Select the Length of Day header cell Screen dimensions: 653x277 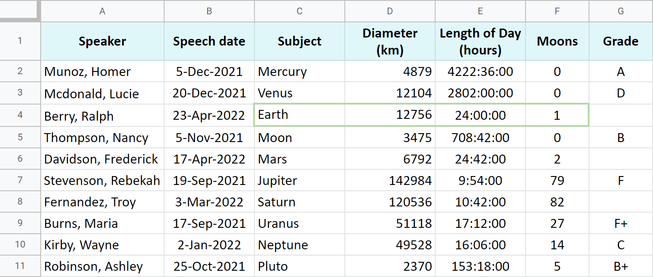pos(480,41)
